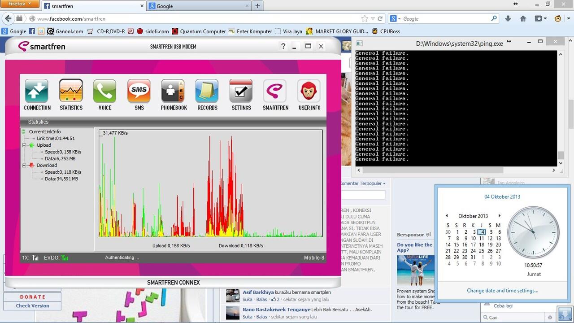Click Balas under Nano Rastakriwek's comment
574x323 pixels.
(261, 316)
